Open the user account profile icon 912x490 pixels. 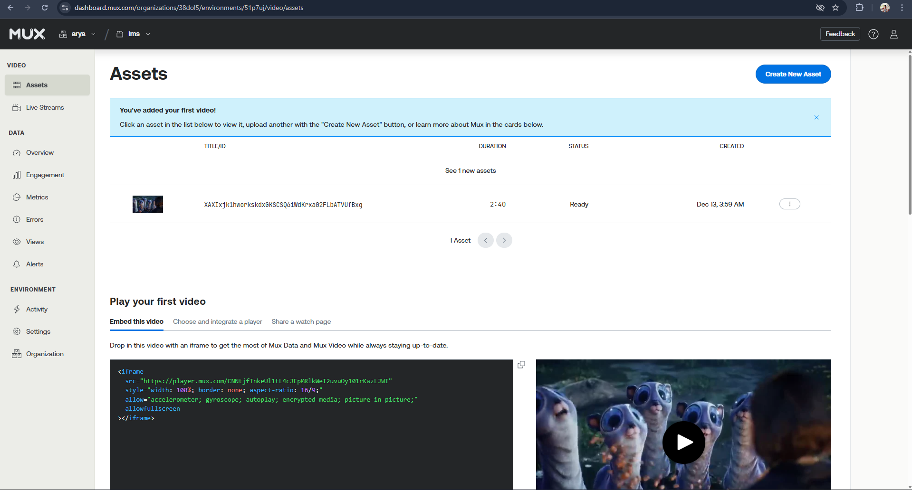[x=893, y=34]
